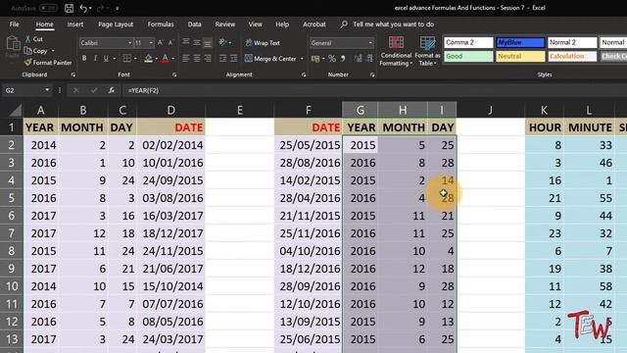The width and height of the screenshot is (627, 353).
Task: Open the File tab
Action: [15, 25]
